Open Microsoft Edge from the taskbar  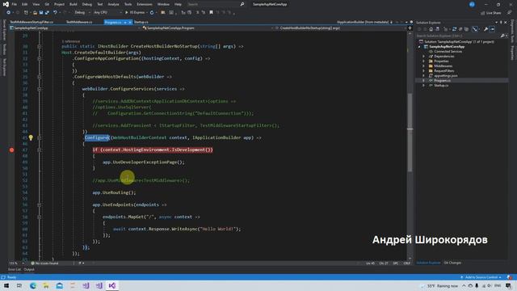tap(32, 285)
